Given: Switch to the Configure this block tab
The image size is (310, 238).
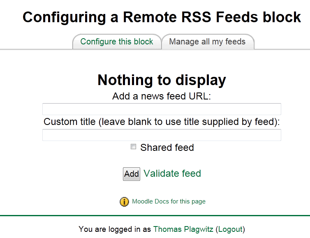Looking at the screenshot, I should (x=117, y=42).
